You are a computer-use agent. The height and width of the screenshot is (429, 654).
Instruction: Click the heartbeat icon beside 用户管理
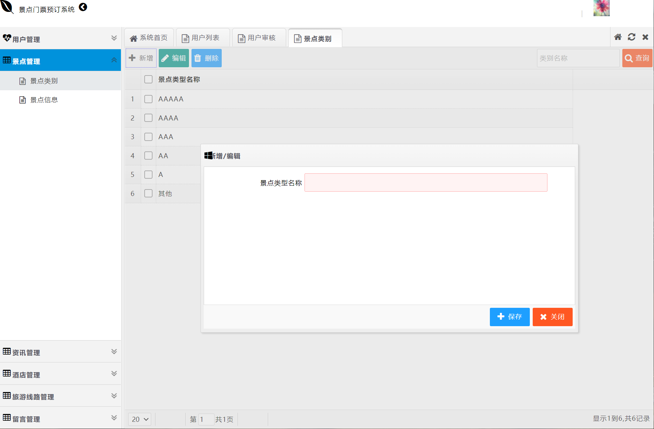(7, 38)
